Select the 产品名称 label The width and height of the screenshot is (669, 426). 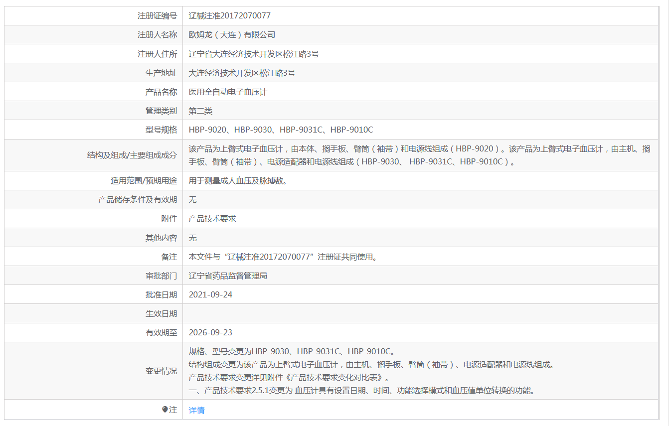(x=161, y=92)
